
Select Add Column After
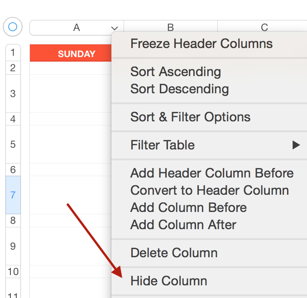pyautogui.click(x=183, y=225)
